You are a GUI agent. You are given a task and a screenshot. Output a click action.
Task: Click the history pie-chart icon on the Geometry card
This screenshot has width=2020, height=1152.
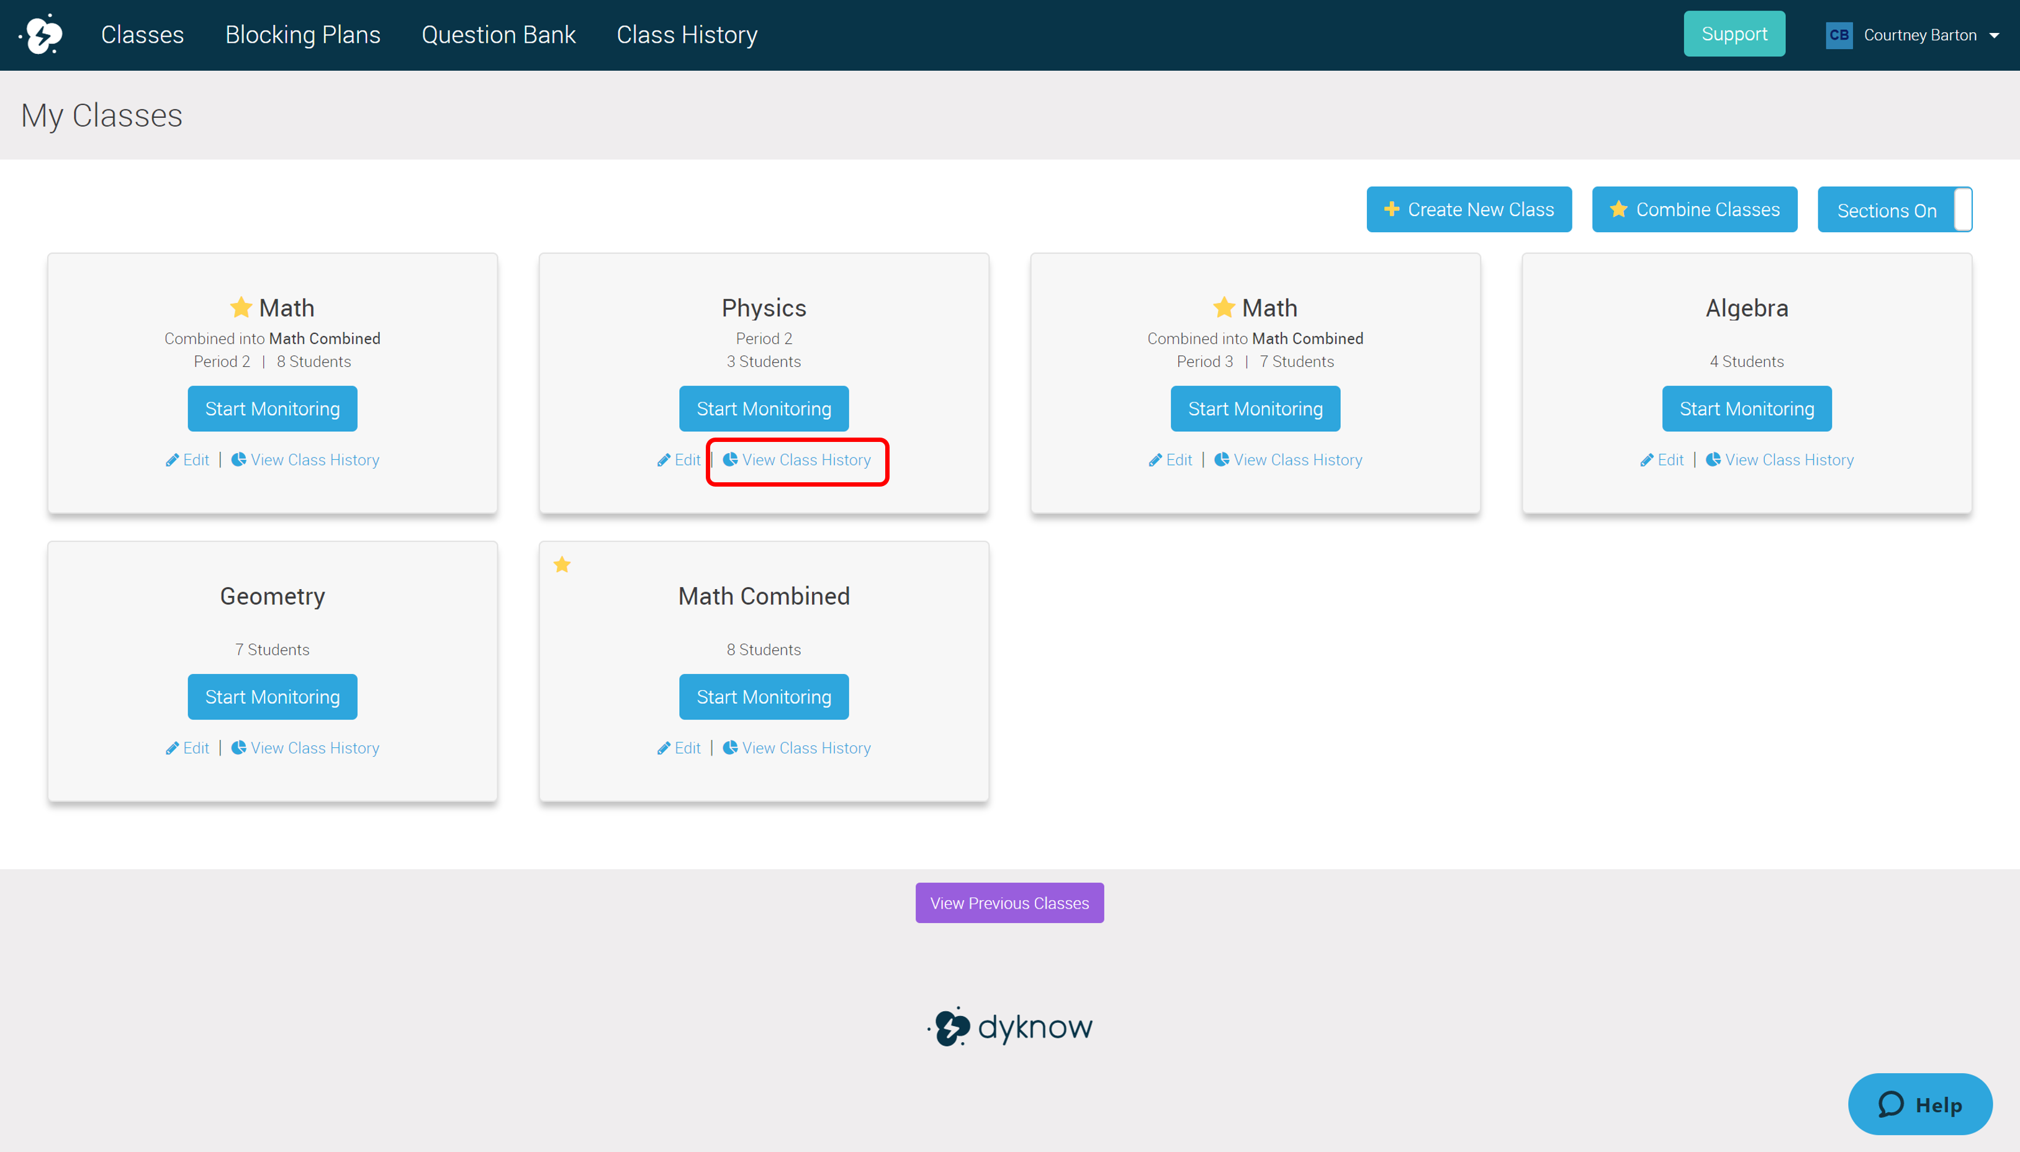tap(238, 747)
